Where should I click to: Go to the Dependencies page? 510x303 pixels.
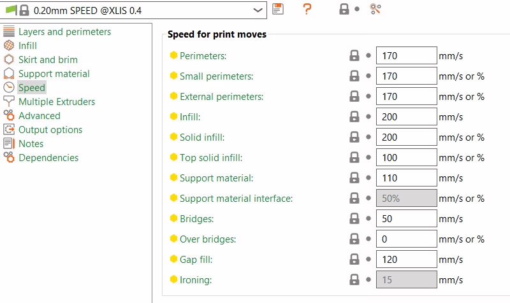[48, 158]
